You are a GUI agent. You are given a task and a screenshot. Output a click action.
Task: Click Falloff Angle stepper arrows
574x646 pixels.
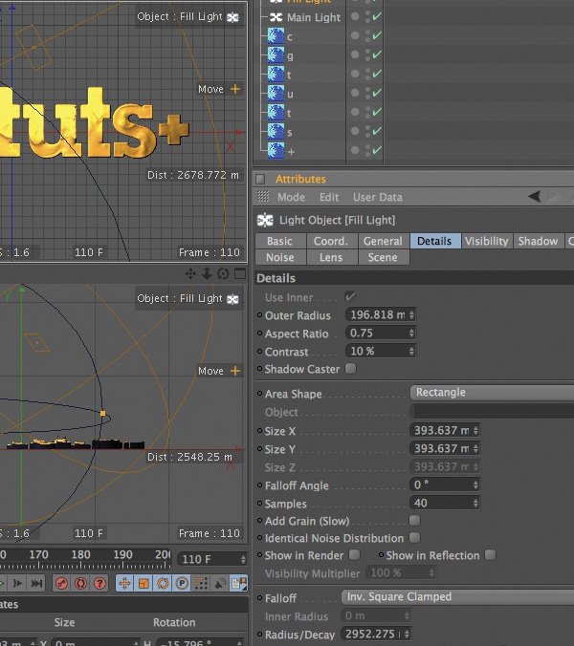tap(475, 484)
